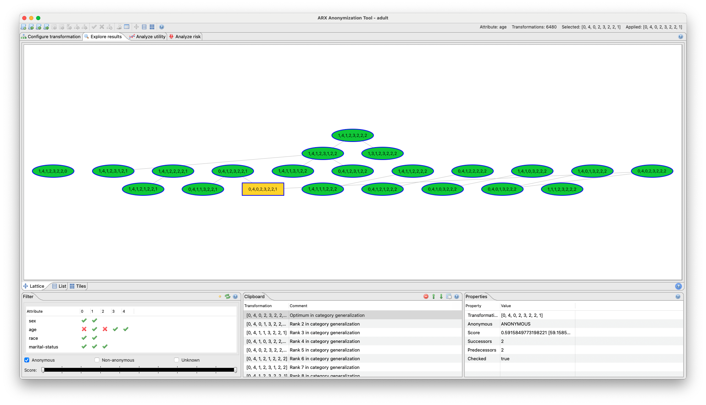Switch to the List view tab
The height and width of the screenshot is (405, 706).
(x=59, y=286)
